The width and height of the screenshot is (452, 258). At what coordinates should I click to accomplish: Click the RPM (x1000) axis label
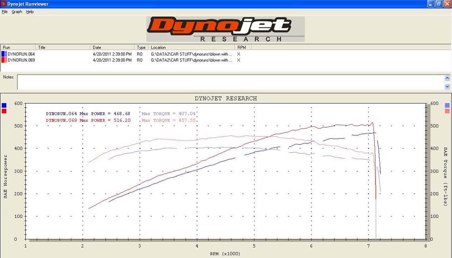(225, 253)
